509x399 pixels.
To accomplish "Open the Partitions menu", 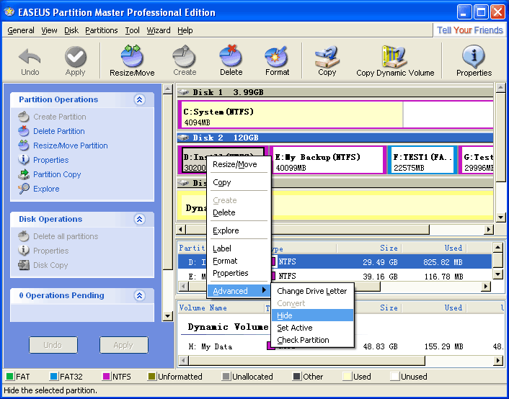I will [101, 30].
